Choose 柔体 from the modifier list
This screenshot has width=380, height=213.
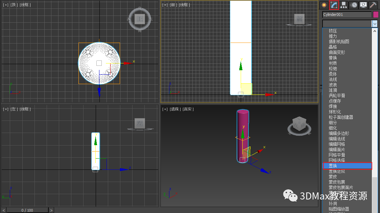(333, 74)
